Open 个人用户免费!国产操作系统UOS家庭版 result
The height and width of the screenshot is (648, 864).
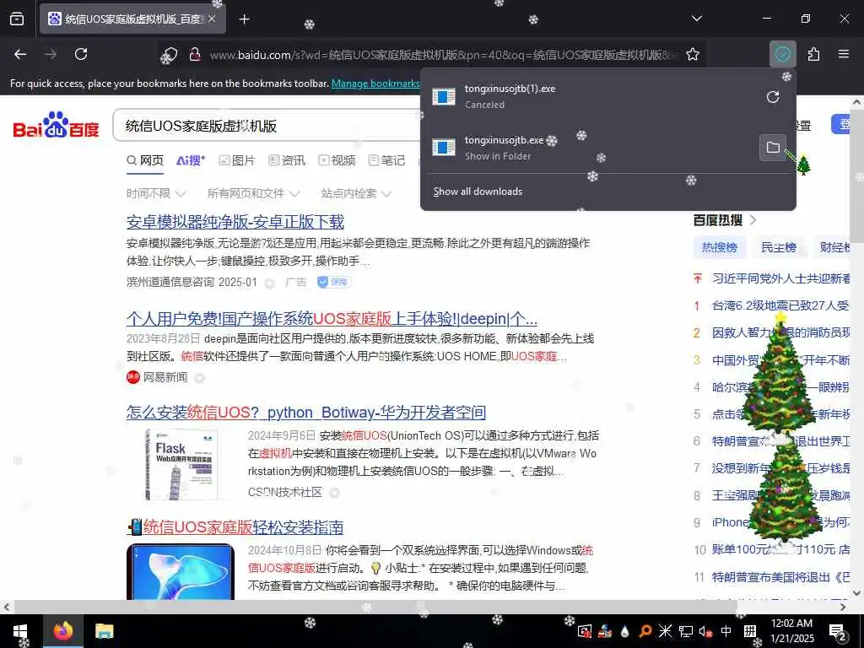[x=332, y=318]
